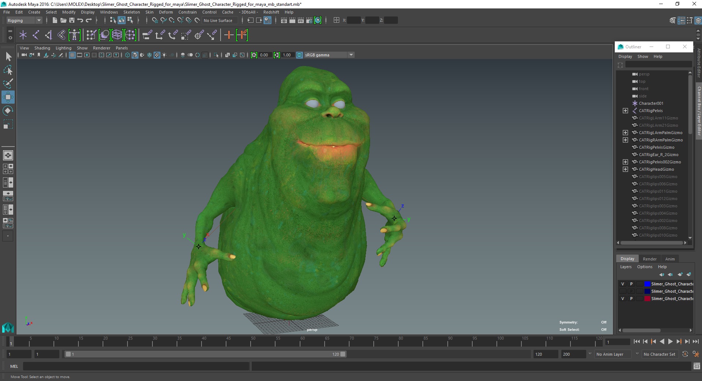Click the Play backwards button
Viewport: 702px width, 381px height.
[x=662, y=341]
